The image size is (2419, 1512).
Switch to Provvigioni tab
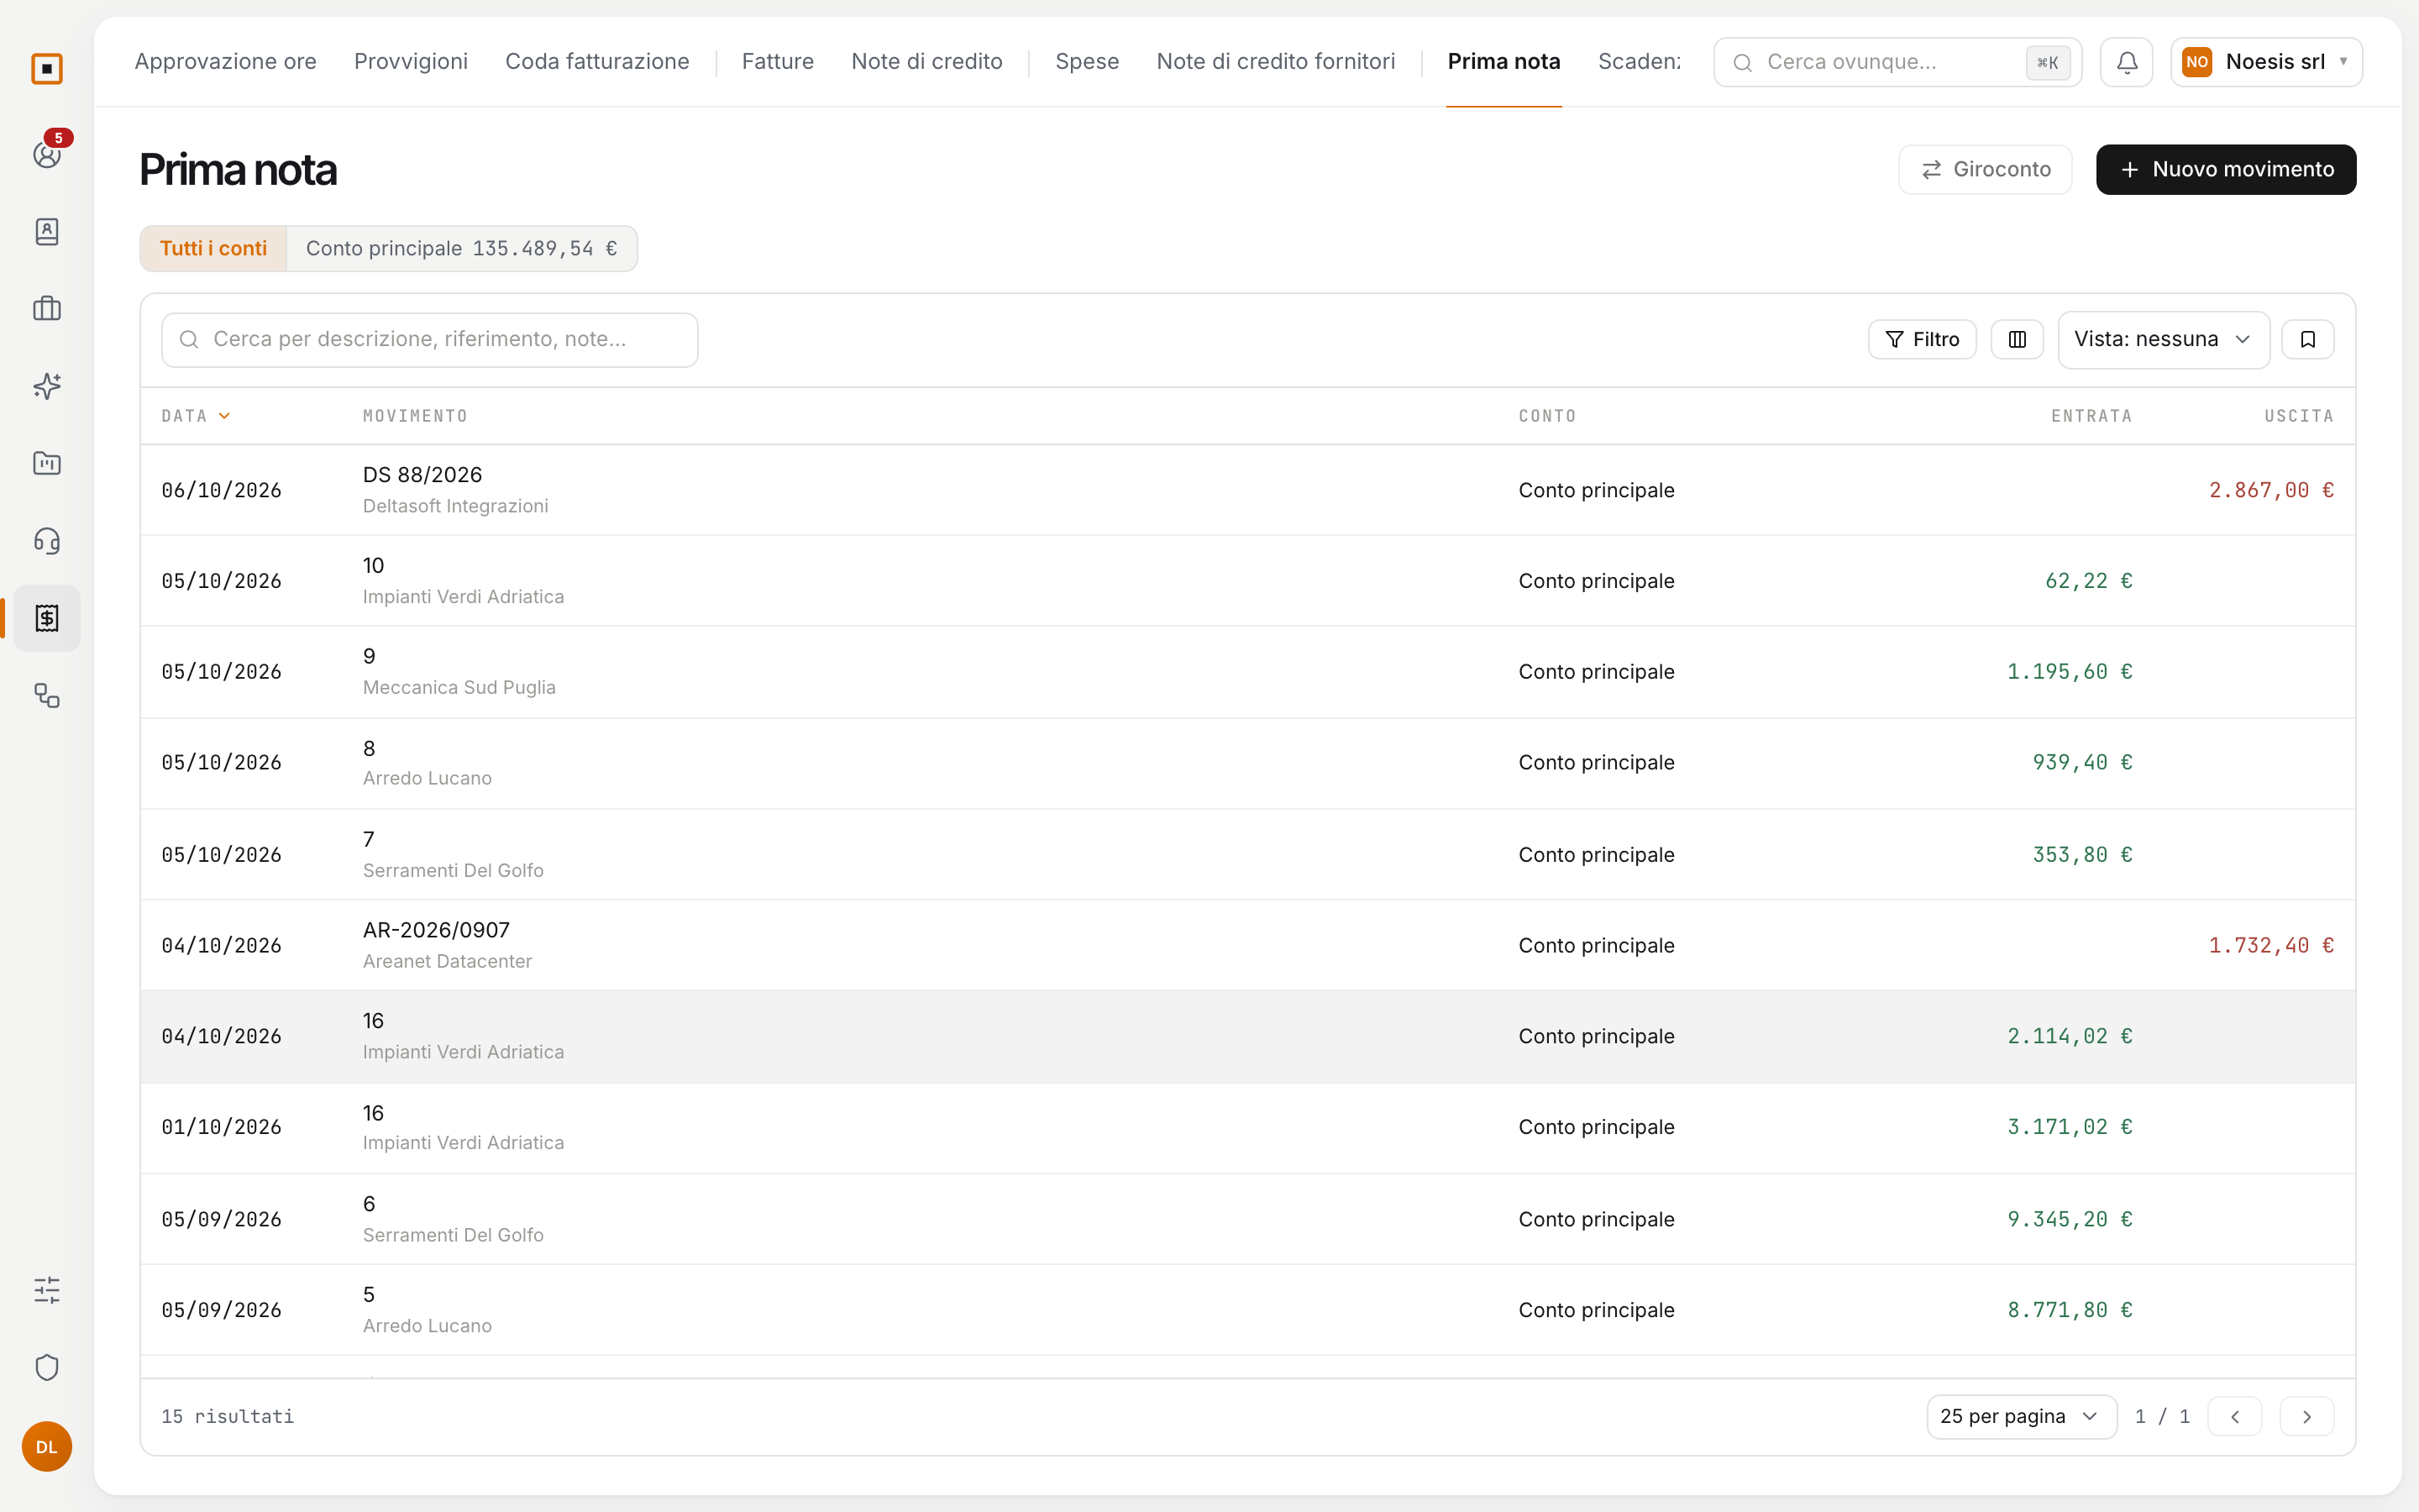(411, 62)
